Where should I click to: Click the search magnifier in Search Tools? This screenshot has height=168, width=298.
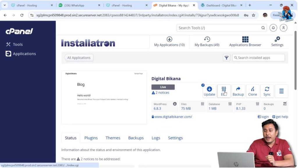tap(263, 28)
